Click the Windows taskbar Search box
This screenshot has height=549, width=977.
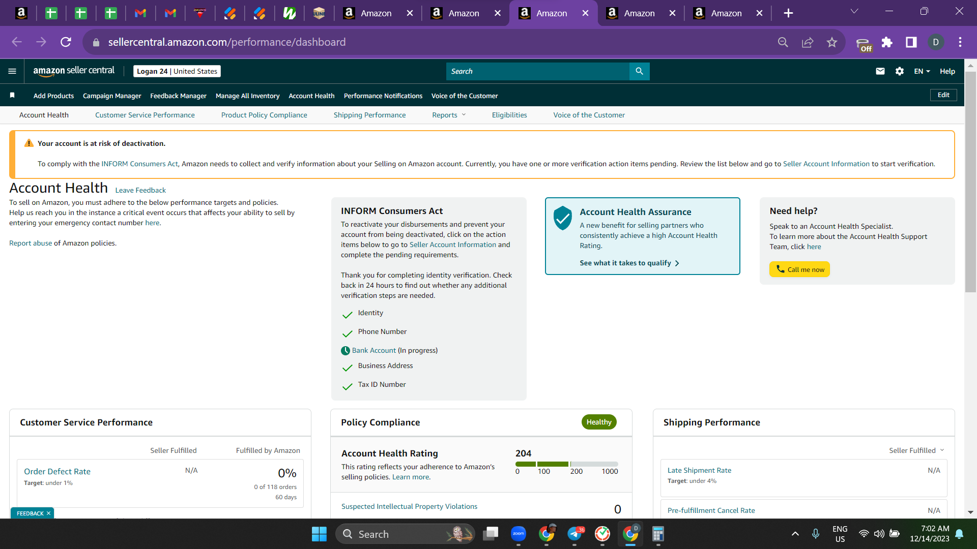point(405,534)
